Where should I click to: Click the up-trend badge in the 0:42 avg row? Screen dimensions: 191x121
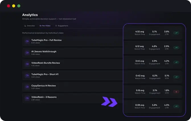tap(176, 77)
